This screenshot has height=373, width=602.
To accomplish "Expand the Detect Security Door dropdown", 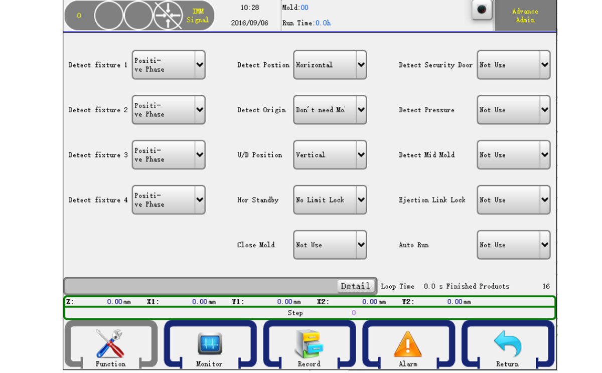I will [x=513, y=65].
